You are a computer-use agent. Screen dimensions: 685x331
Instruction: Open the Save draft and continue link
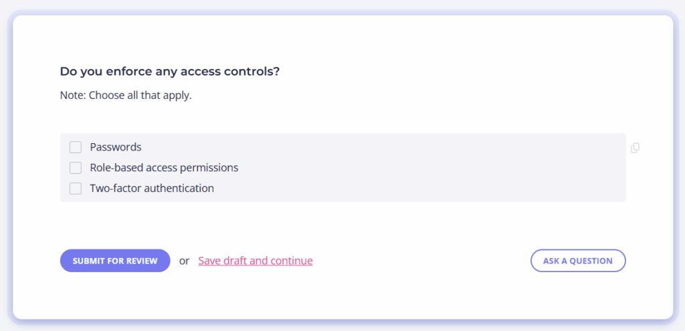[256, 261]
